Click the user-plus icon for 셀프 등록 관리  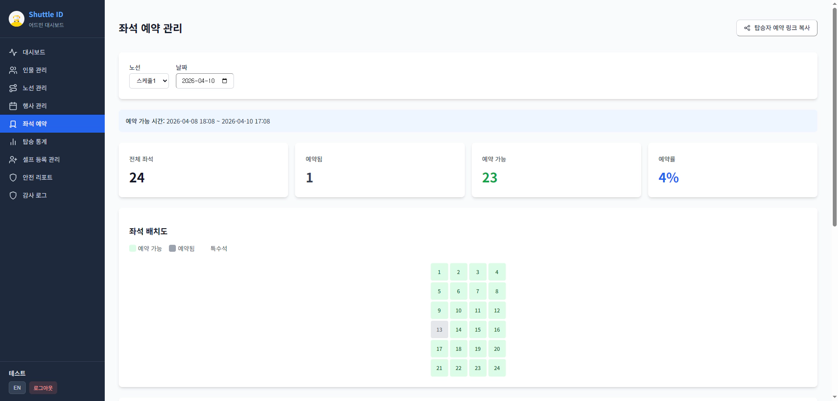(13, 160)
